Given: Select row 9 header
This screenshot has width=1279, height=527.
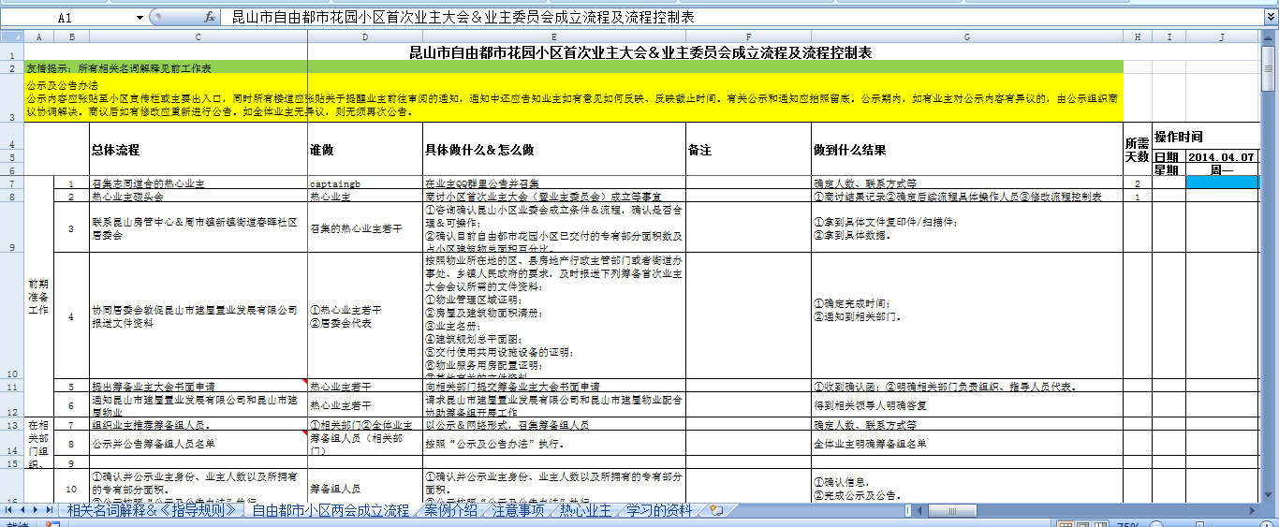Looking at the screenshot, I should (x=11, y=227).
